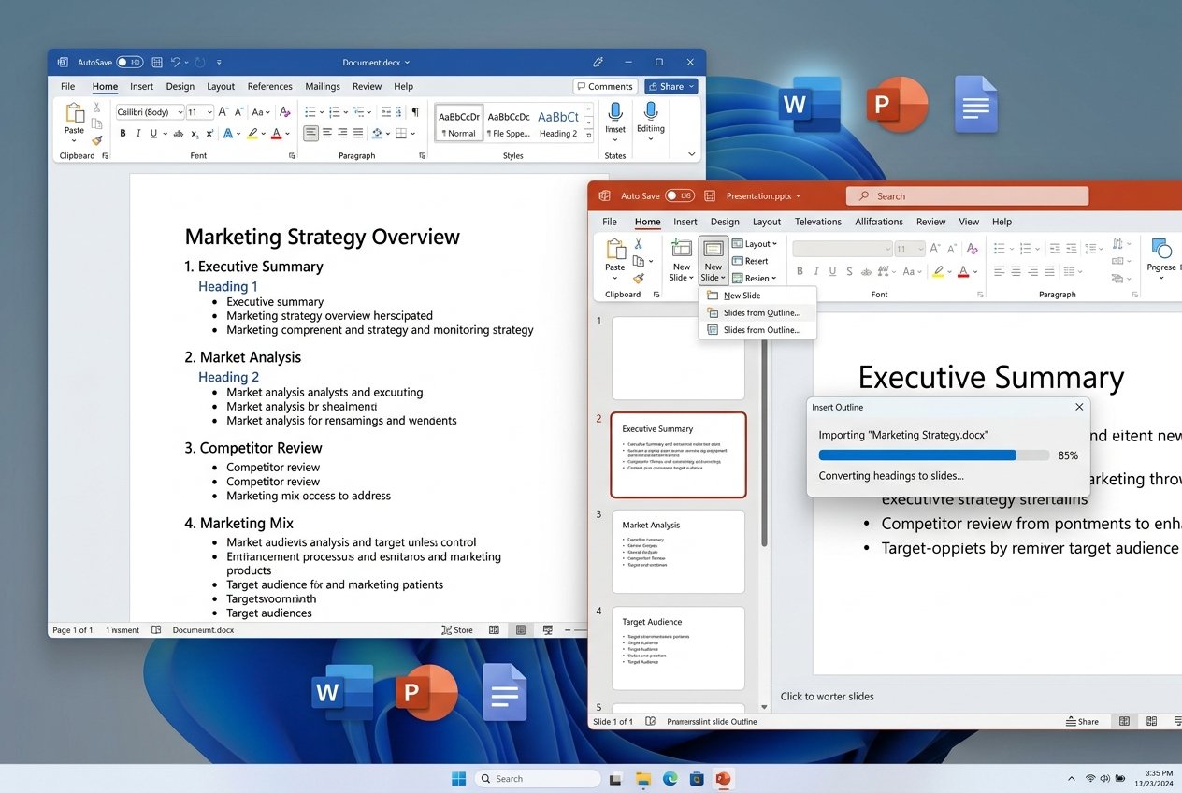Apply text shadow S in PowerPoint's Font group
The image size is (1182, 793).
(x=848, y=271)
